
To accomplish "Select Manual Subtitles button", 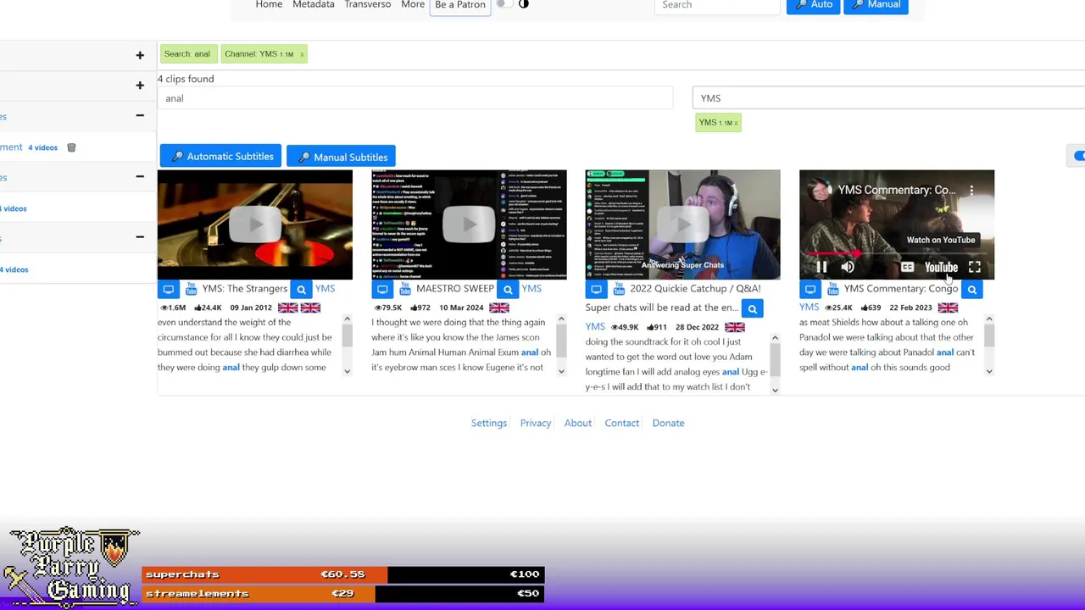I will (x=342, y=157).
